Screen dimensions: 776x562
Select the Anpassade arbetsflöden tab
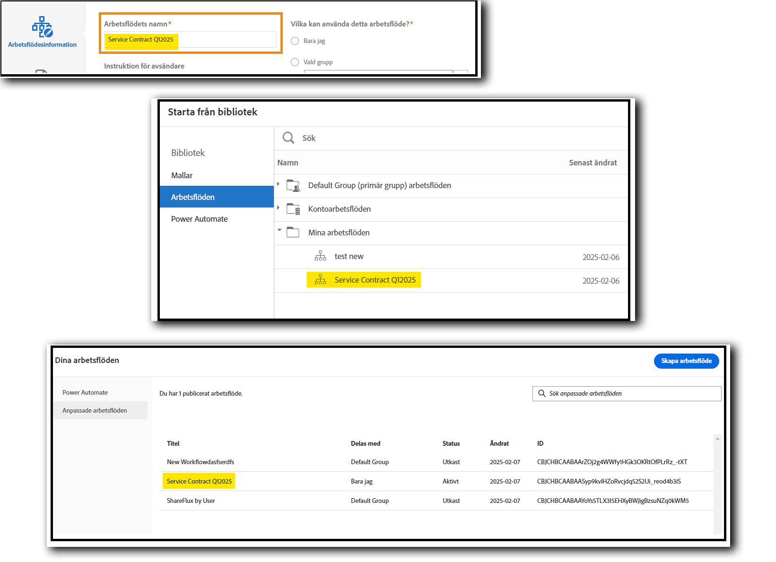(x=100, y=410)
